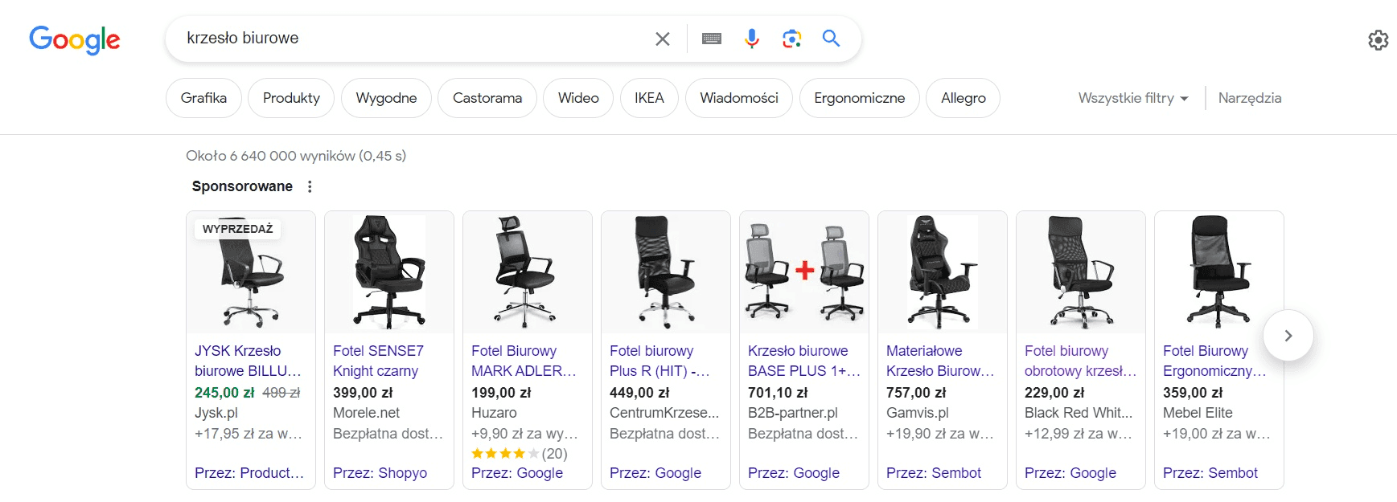1397x502 pixels.
Task: Open the on-screen keyboard icon
Action: pos(711,38)
